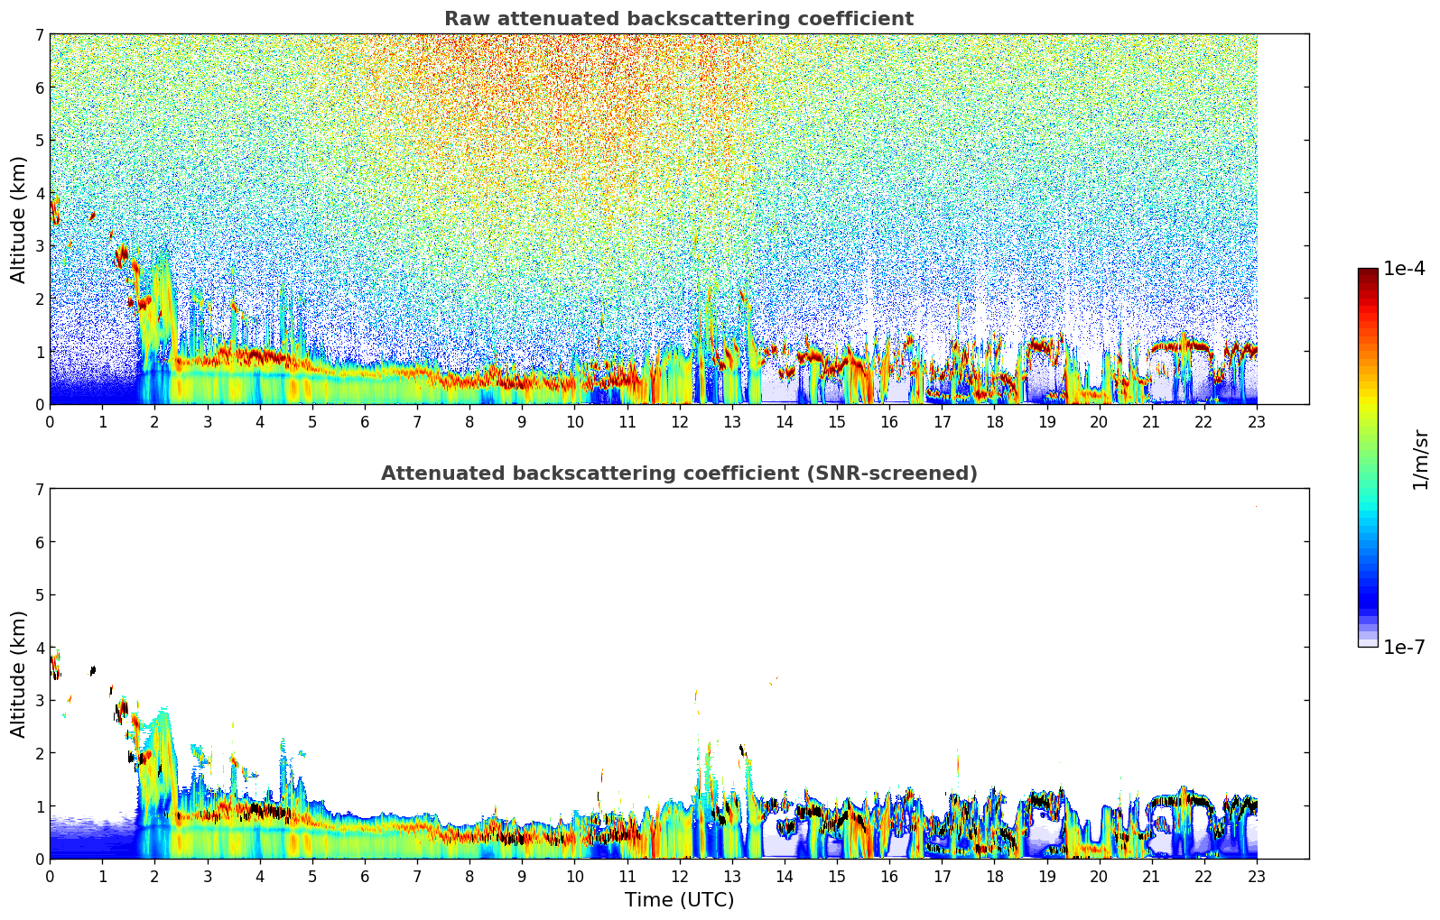Click the colorbar maximum label '1e-4'
1440x920 pixels.
point(1404,269)
